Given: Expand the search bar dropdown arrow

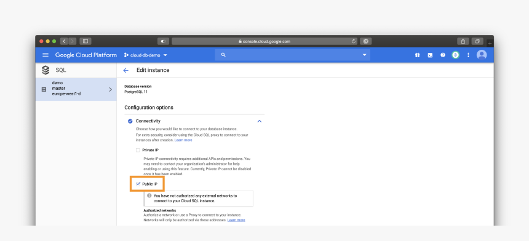Looking at the screenshot, I should point(364,55).
